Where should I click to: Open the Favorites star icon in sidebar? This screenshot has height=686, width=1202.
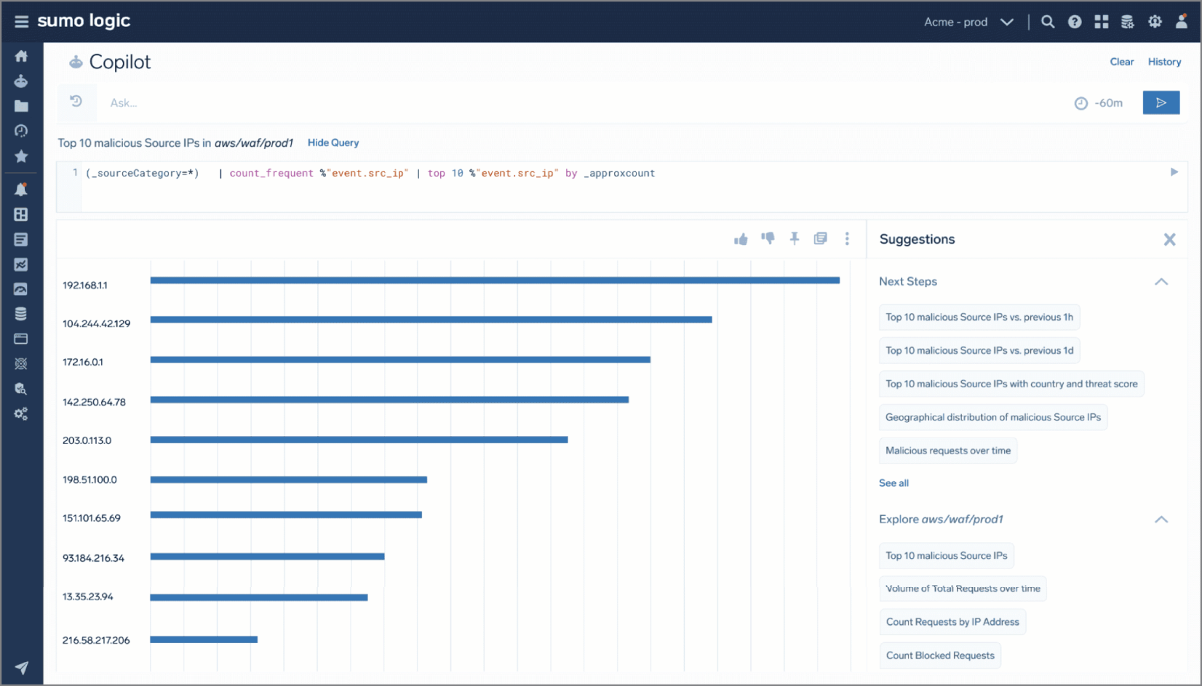(21, 156)
